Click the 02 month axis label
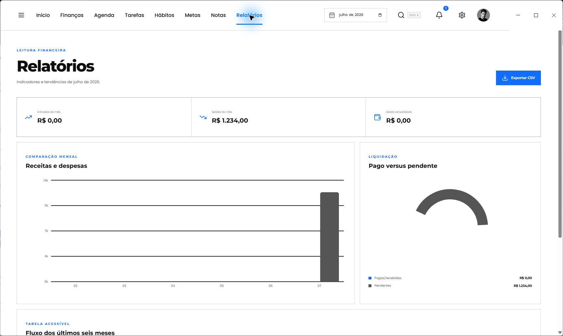Screen dimensions: 563x336 (x=75, y=286)
